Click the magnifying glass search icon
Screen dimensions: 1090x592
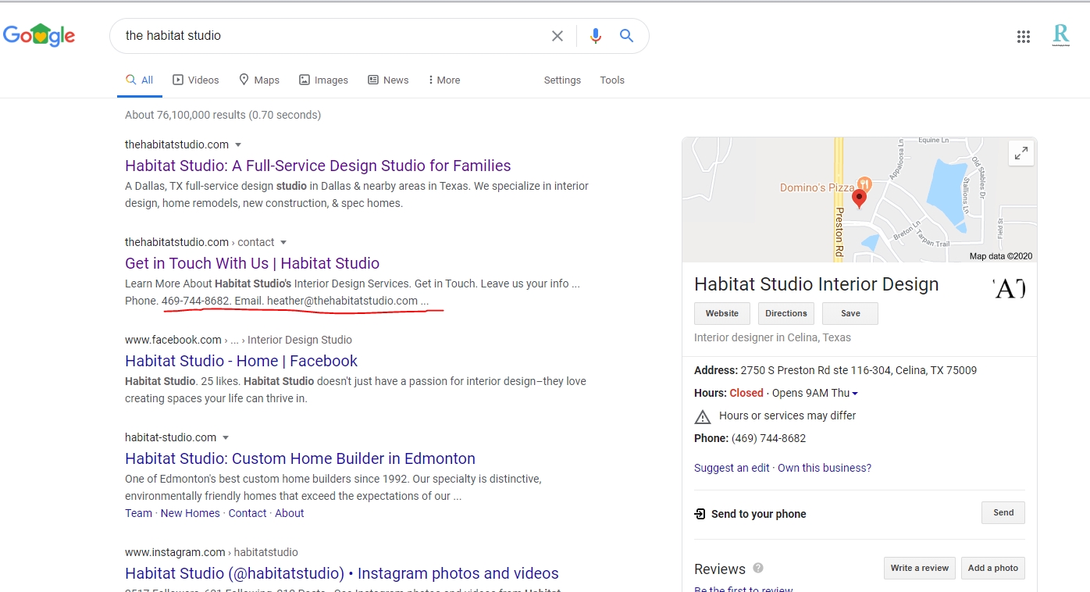pyautogui.click(x=625, y=35)
